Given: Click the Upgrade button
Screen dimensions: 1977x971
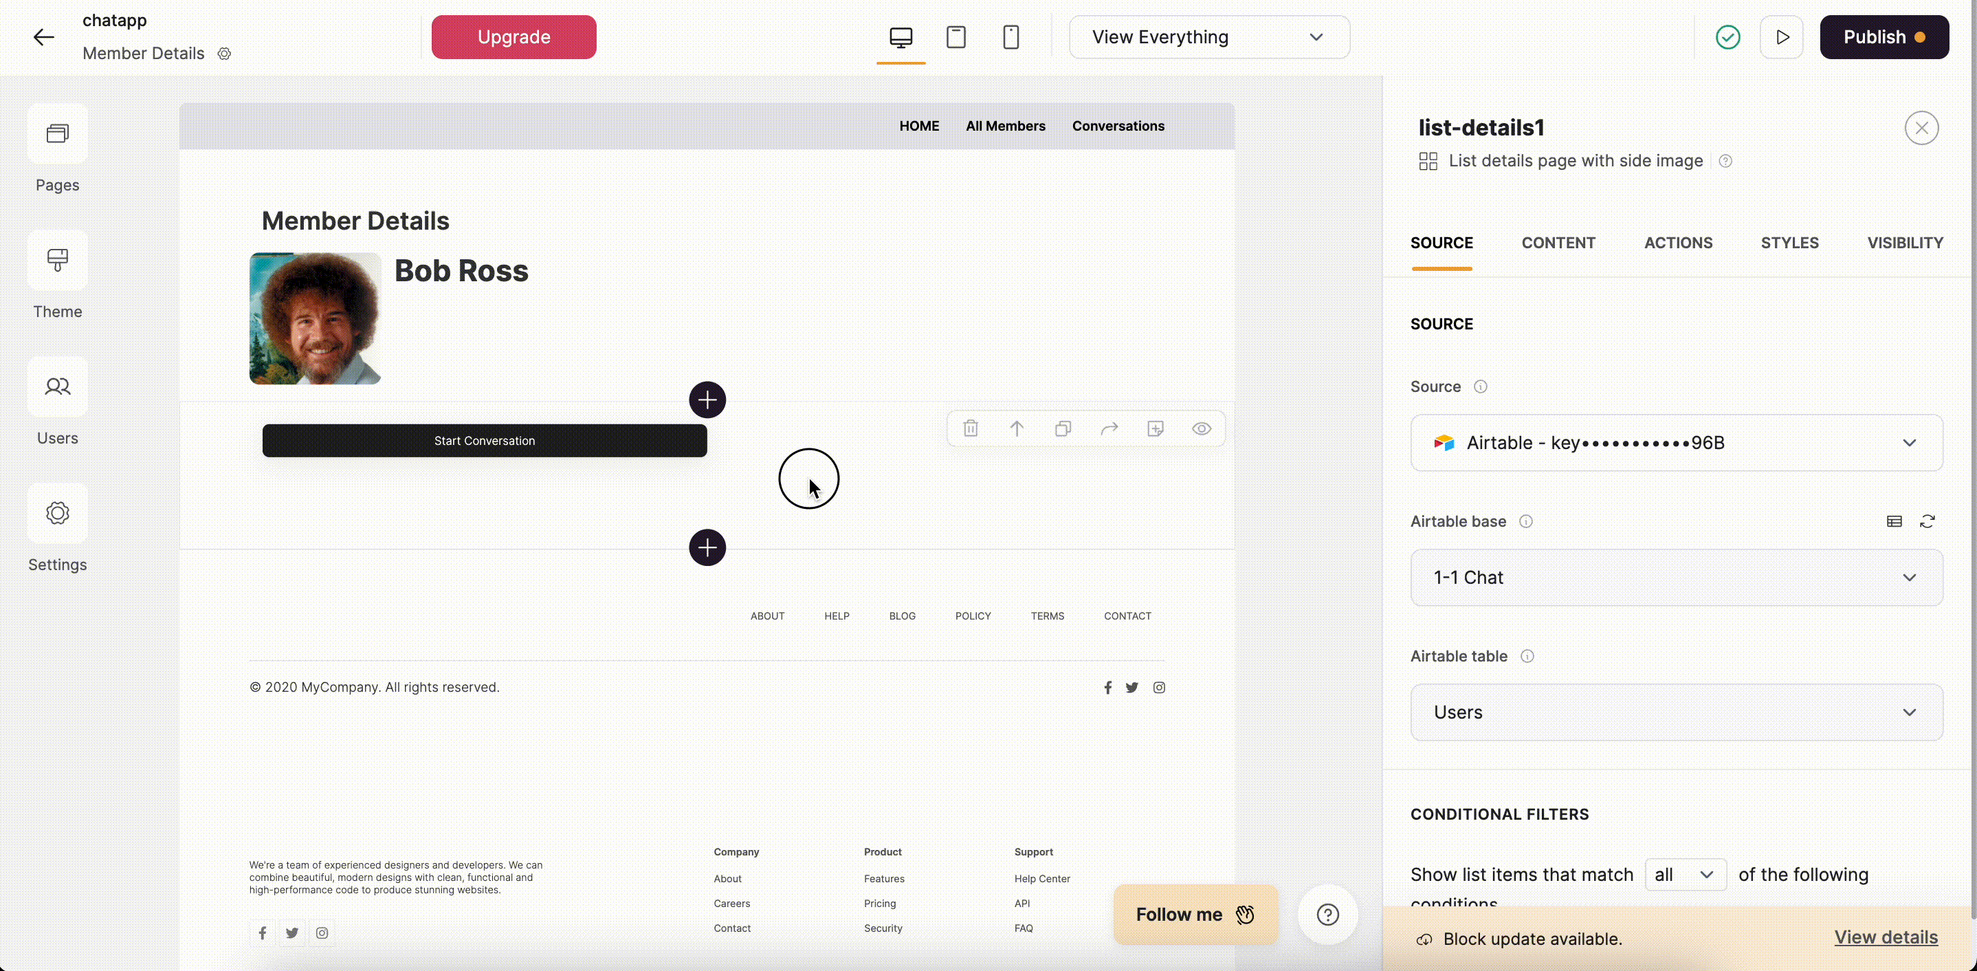Looking at the screenshot, I should coord(513,37).
